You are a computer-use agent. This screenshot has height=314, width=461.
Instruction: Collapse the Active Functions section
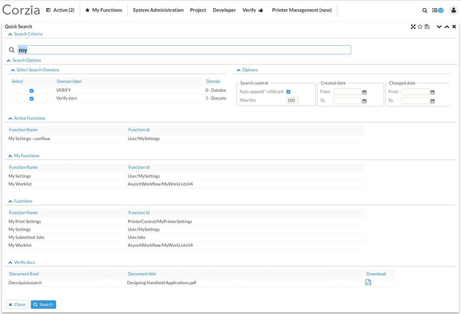click(x=27, y=118)
